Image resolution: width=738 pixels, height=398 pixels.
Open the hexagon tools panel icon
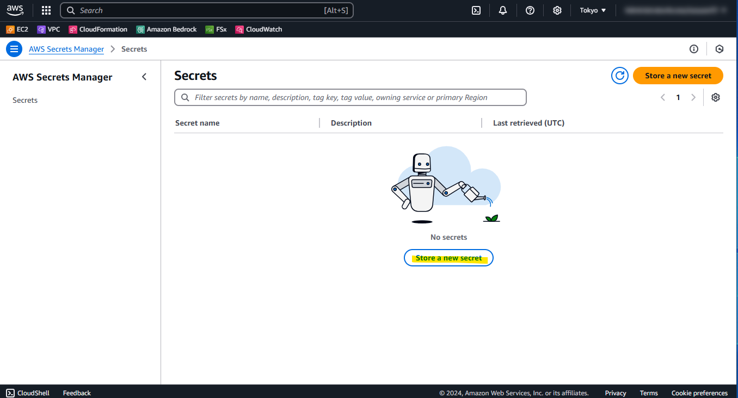click(719, 49)
